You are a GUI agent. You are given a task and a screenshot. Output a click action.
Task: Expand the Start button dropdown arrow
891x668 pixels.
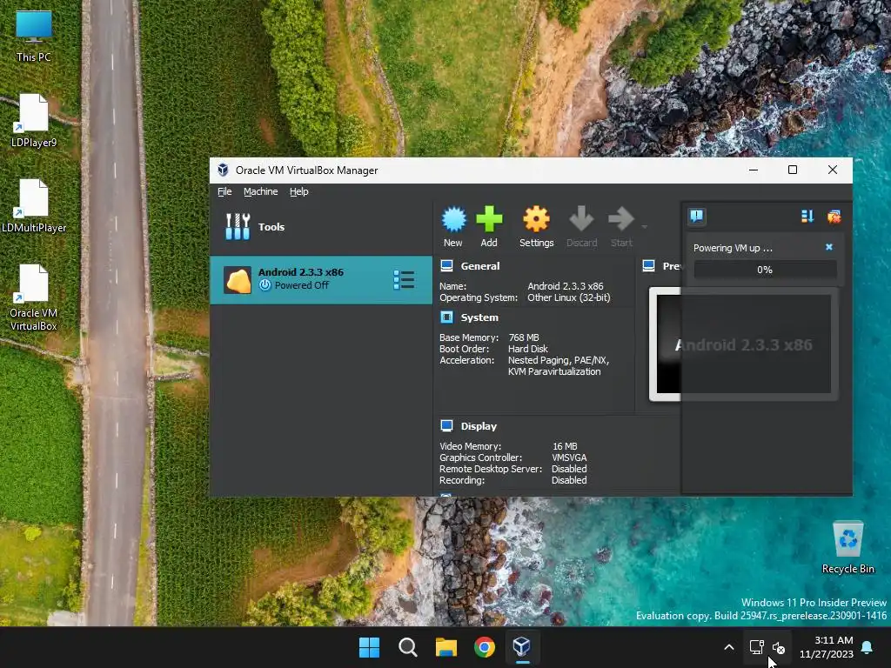pyautogui.click(x=645, y=227)
